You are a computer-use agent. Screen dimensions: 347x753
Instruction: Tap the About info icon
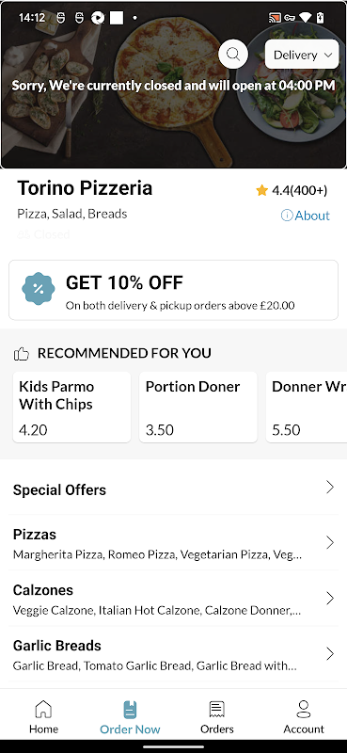point(287,216)
